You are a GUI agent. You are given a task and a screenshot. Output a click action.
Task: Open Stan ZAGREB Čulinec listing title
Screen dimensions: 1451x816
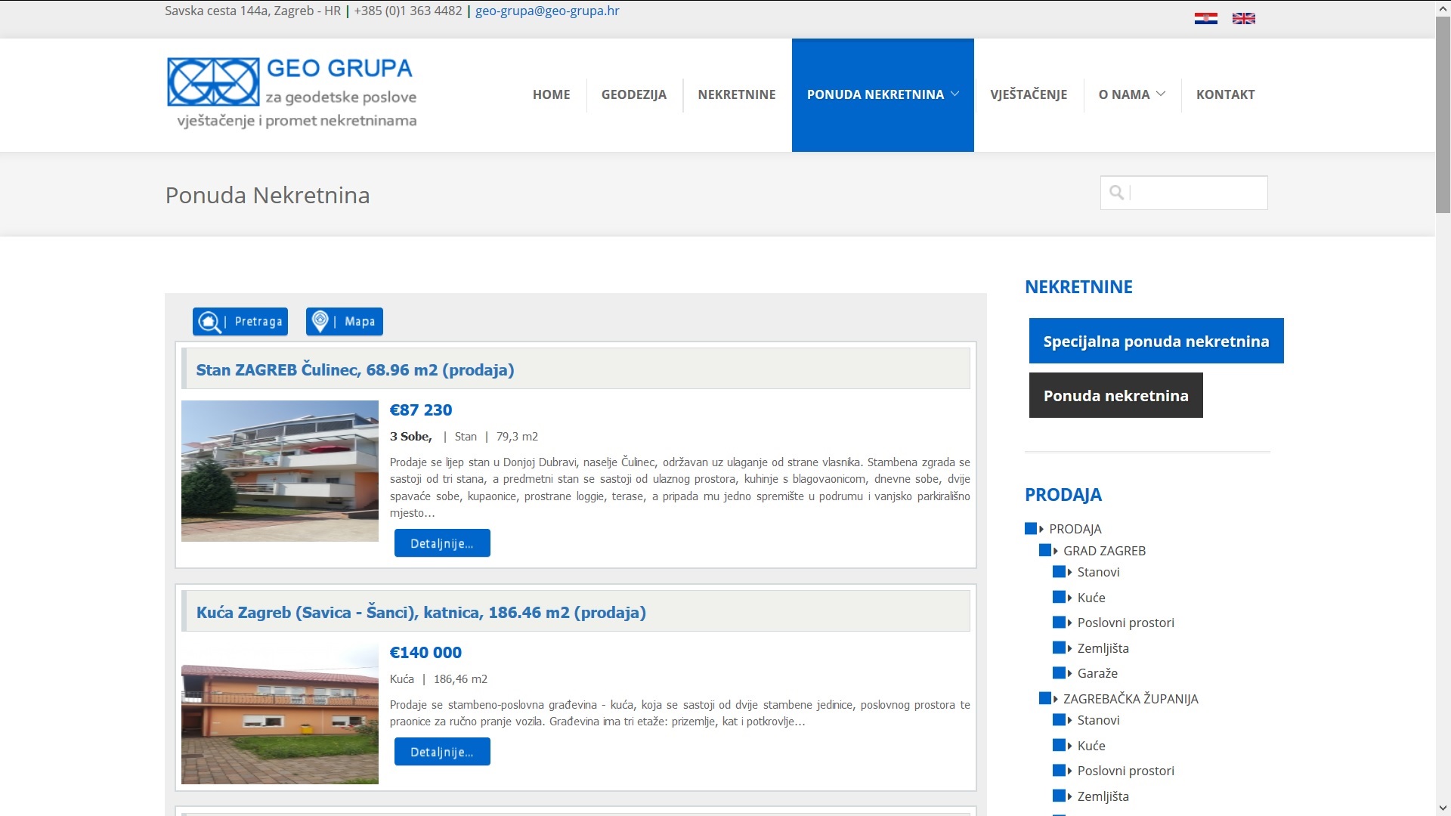(x=355, y=370)
